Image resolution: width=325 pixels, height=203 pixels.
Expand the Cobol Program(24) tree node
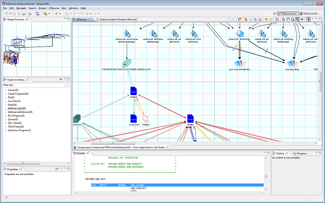[6, 94]
